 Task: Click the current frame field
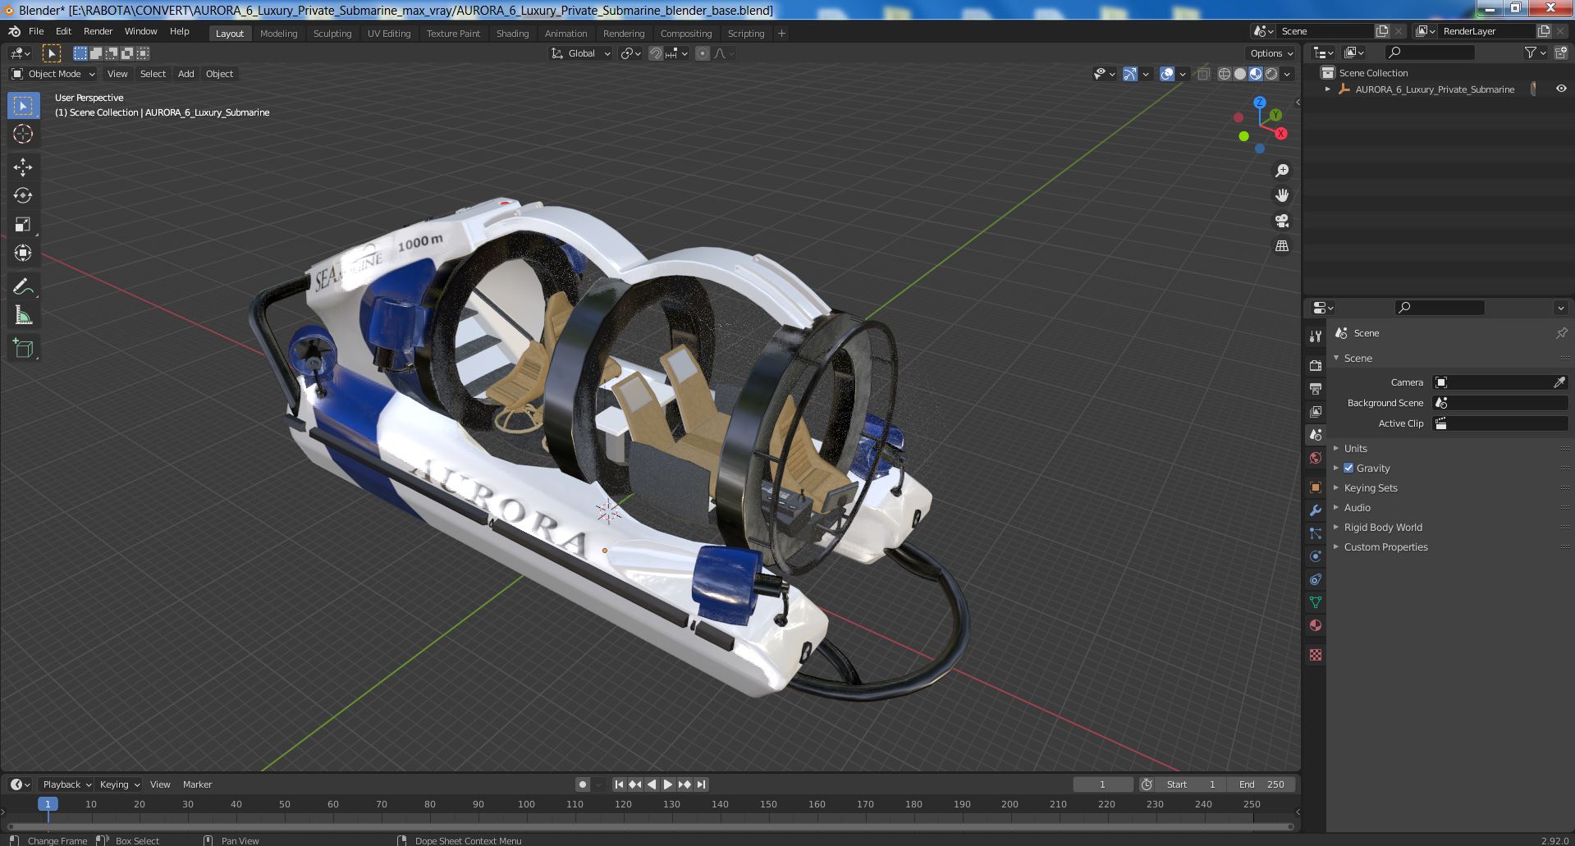1102,784
